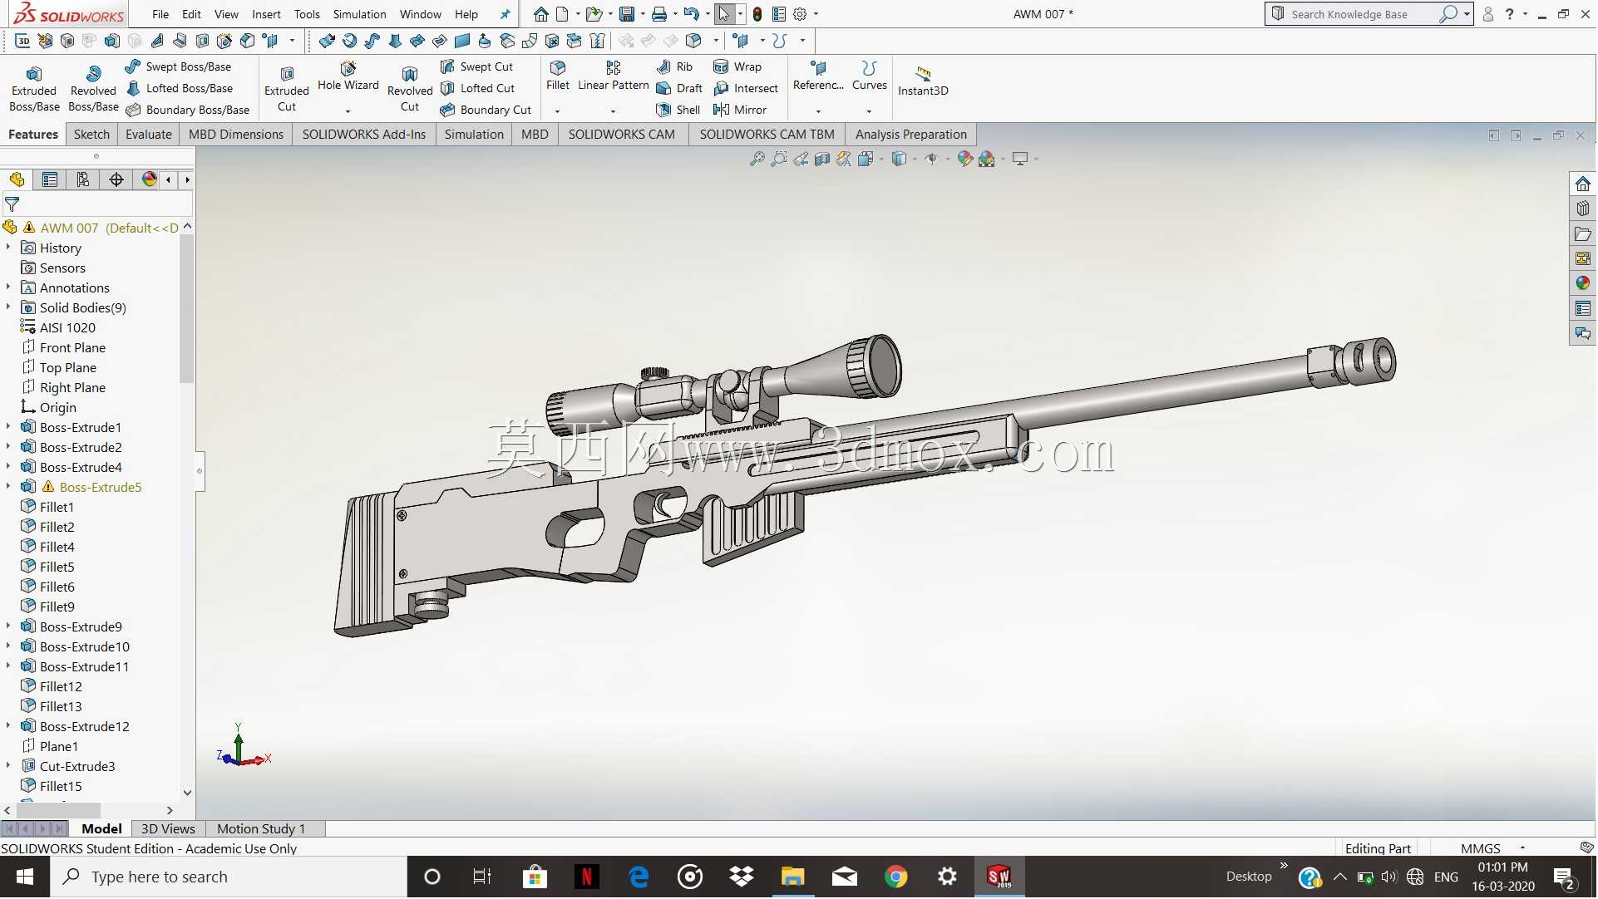Screen dimensions: 1598x899
Task: Select the Lofted Cut tool
Action: 477,88
